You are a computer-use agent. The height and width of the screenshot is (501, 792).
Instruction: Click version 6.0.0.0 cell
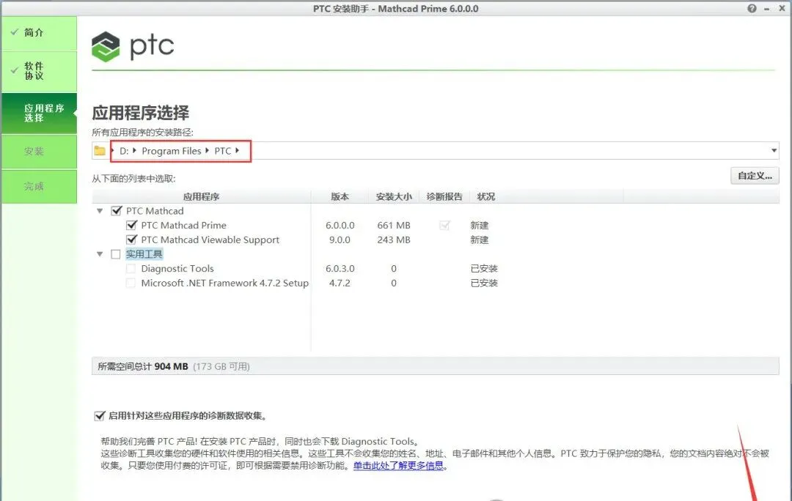[x=340, y=225]
